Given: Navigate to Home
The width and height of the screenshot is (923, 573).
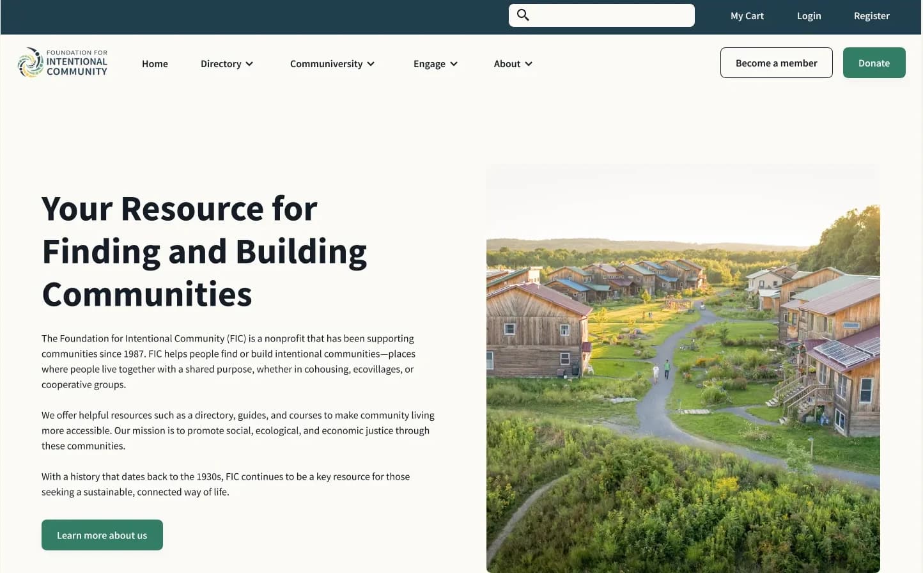Looking at the screenshot, I should point(155,64).
